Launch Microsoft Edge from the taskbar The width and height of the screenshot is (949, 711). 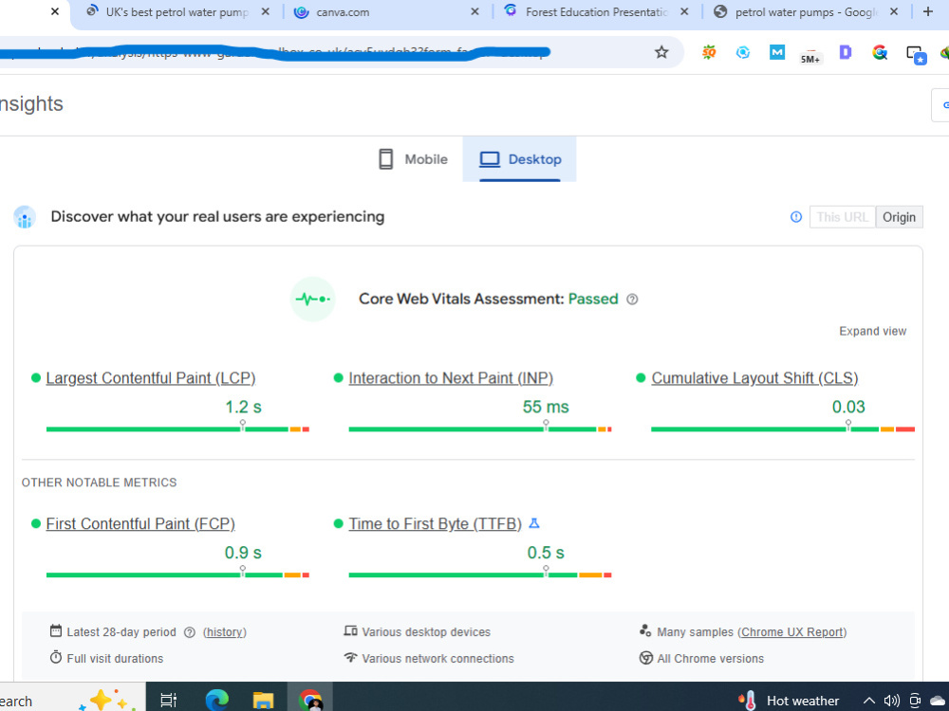click(x=216, y=701)
